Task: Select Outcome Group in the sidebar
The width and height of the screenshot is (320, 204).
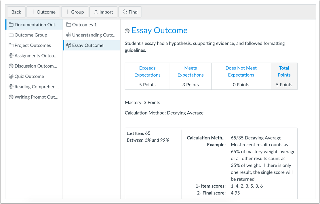Action: click(31, 35)
